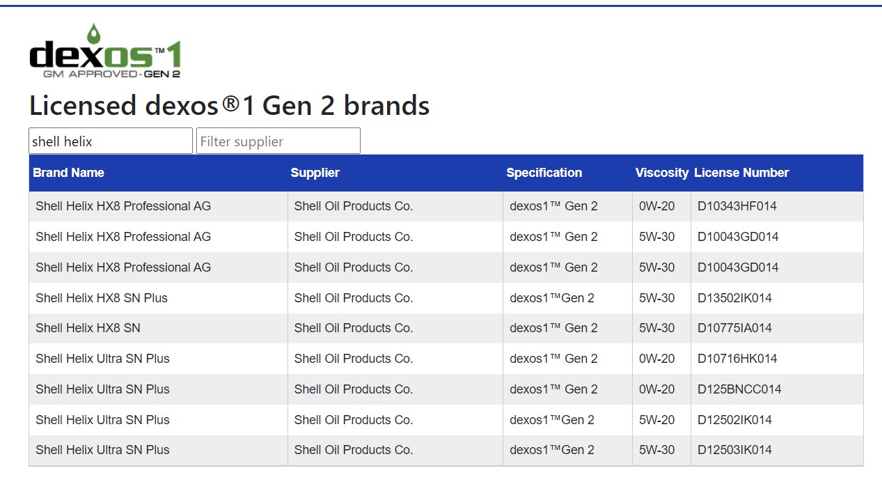Click license number D13502IK014
The height and width of the screenshot is (498, 882).
[x=734, y=298]
